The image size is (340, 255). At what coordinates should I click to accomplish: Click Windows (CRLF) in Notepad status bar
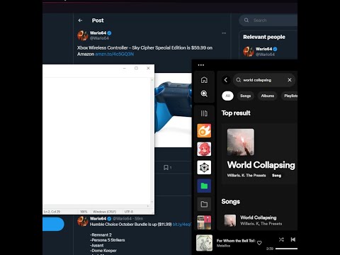tap(104, 212)
